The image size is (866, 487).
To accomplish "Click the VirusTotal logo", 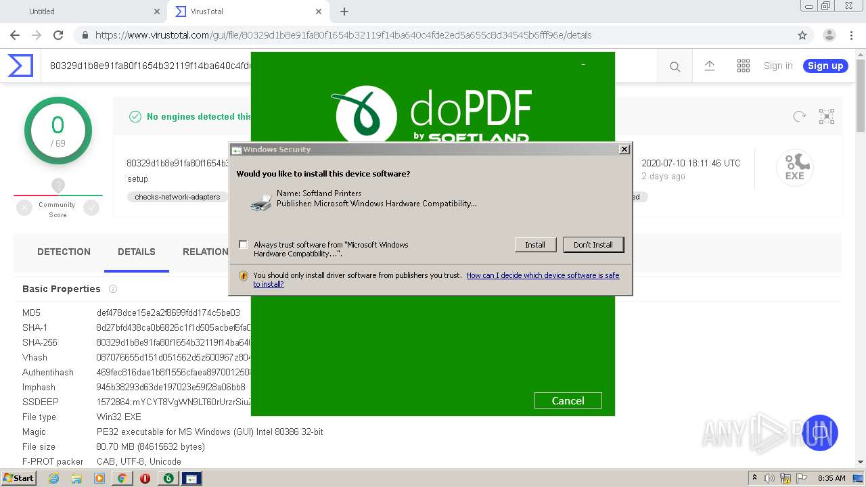I will pyautogui.click(x=20, y=66).
